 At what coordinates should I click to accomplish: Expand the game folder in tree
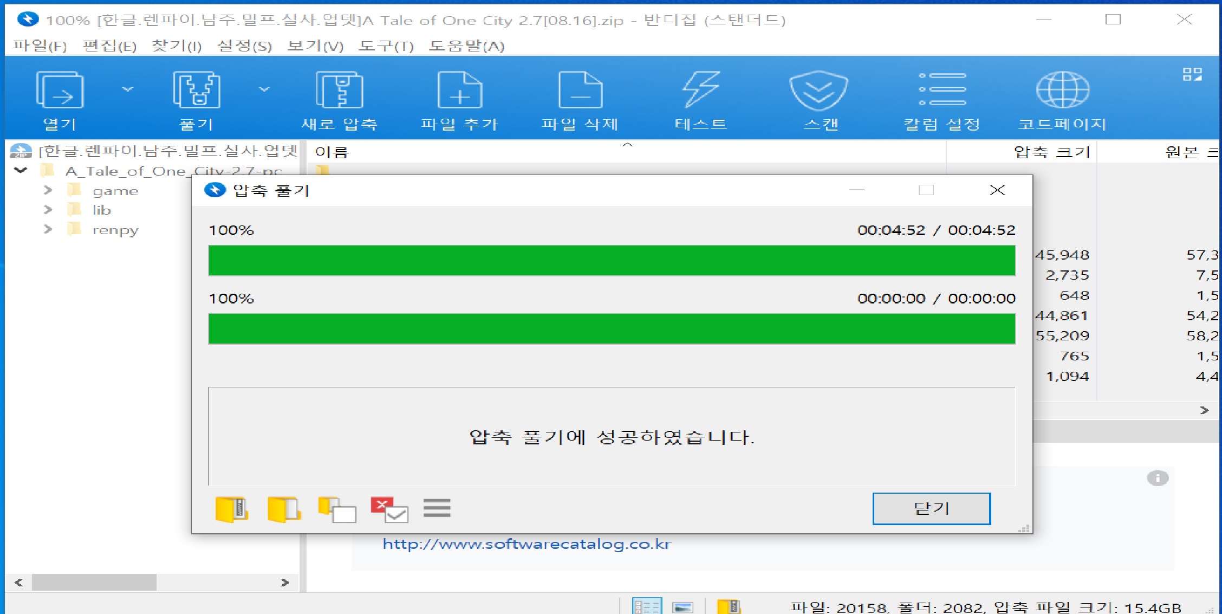click(x=48, y=190)
